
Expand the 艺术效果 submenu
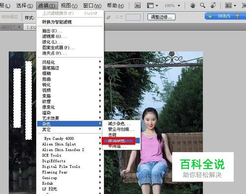point(70,118)
